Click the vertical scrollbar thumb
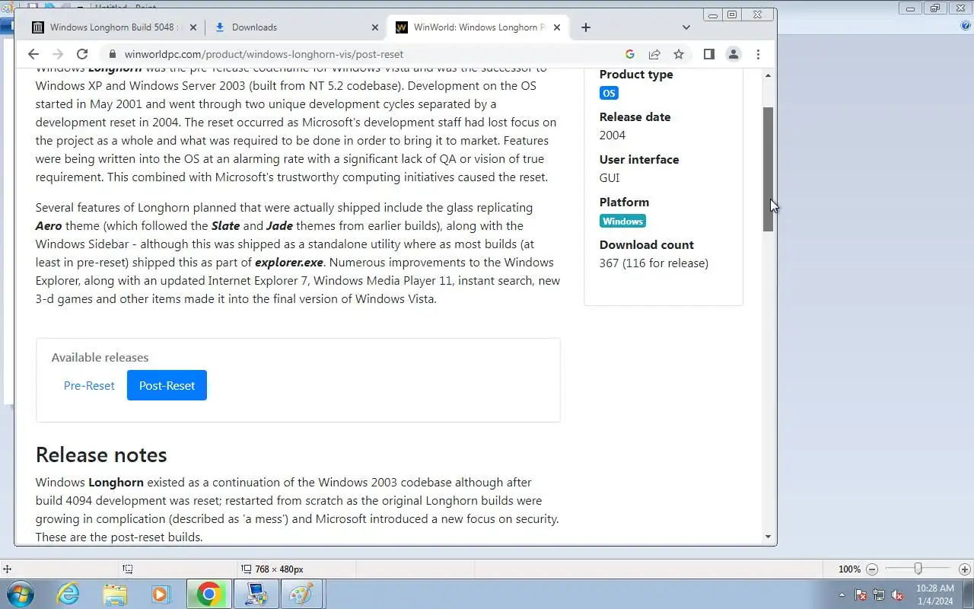Screen dimensions: 974x609 (768, 169)
